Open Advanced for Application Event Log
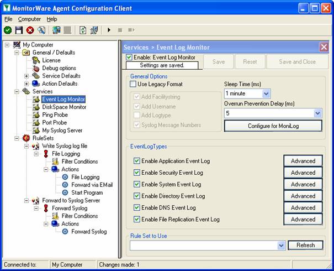This screenshot has width=334, height=271. (x=303, y=161)
